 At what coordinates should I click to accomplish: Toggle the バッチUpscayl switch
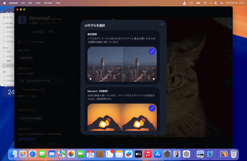tap(22, 42)
